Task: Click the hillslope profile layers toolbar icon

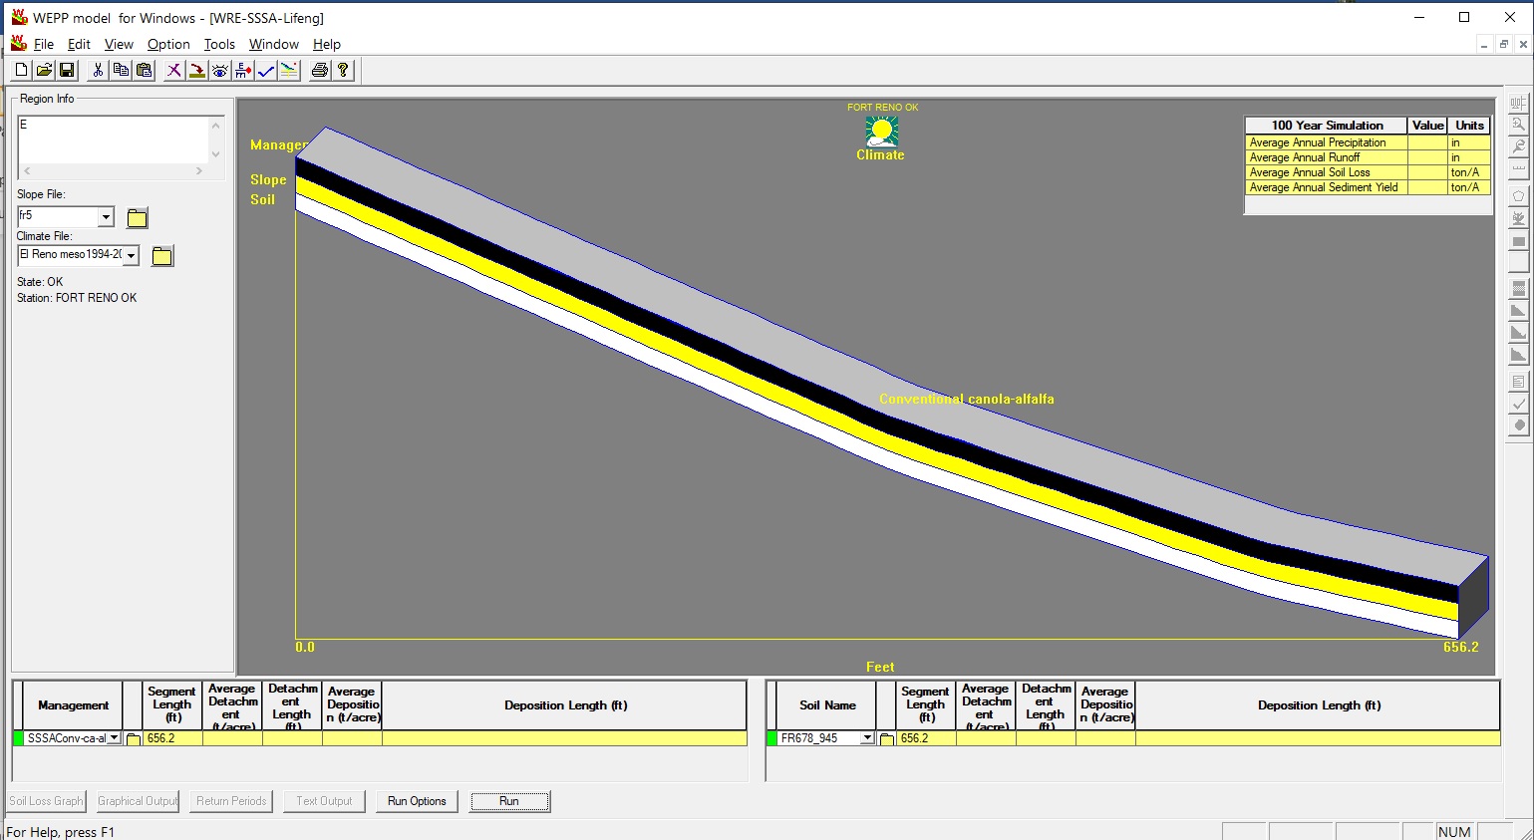Action: pos(289,70)
